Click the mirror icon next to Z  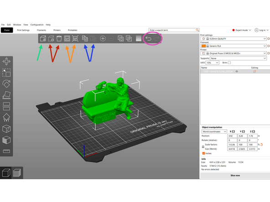[254, 131]
